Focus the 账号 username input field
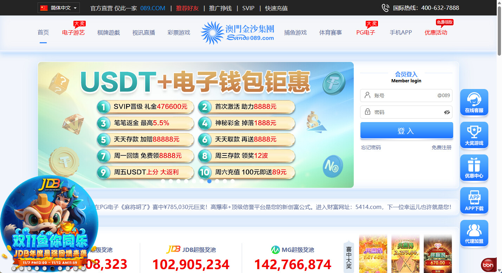This screenshot has width=502, height=273. tap(404, 95)
